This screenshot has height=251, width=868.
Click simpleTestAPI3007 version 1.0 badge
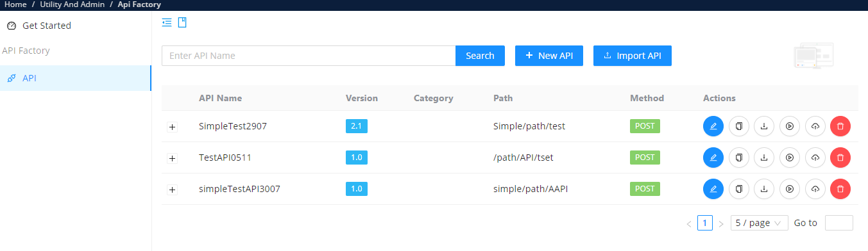click(x=357, y=189)
